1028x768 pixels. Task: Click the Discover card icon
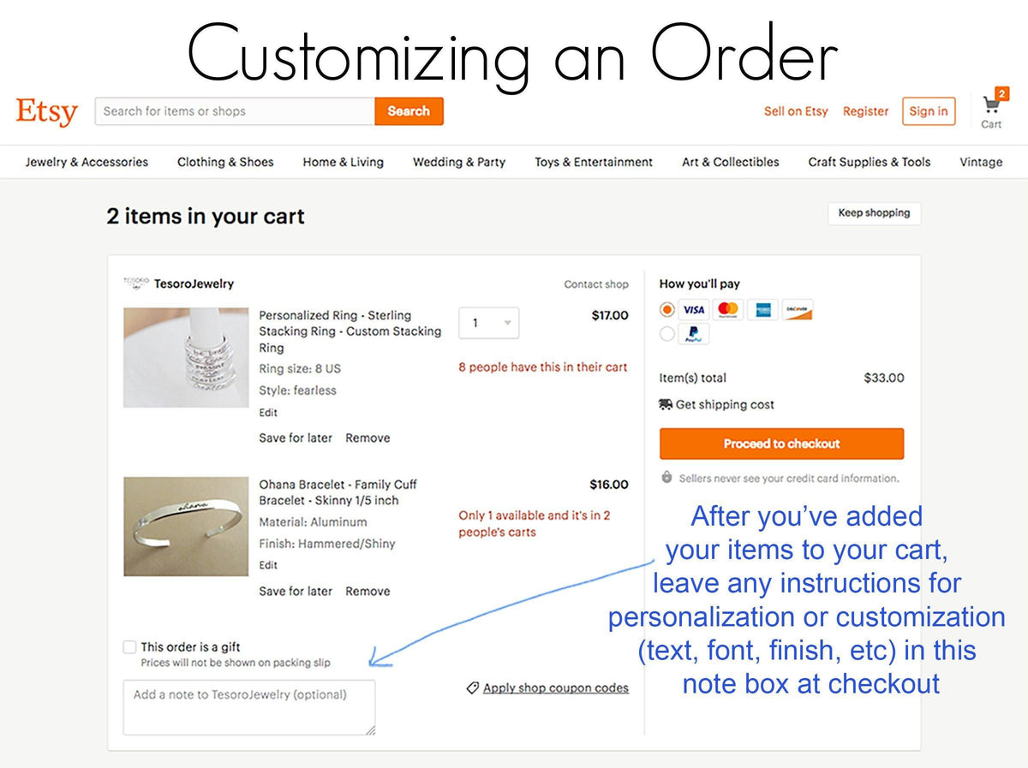[x=798, y=310]
